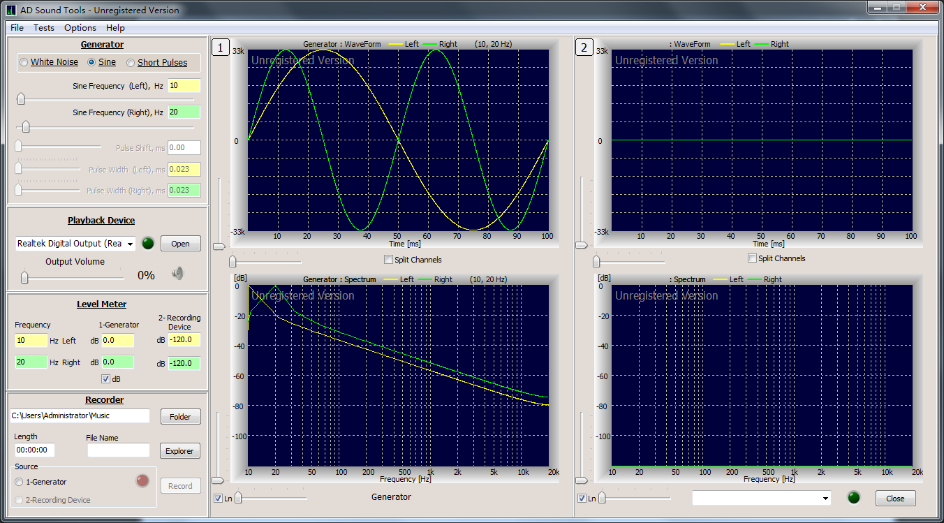Click the green playback device status LED
Image resolution: width=944 pixels, height=523 pixels.
[147, 244]
